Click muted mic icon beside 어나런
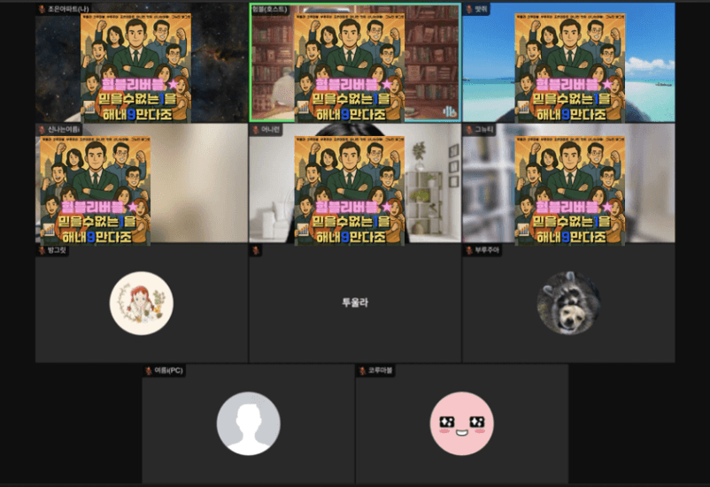This screenshot has width=710, height=487. pyautogui.click(x=255, y=130)
